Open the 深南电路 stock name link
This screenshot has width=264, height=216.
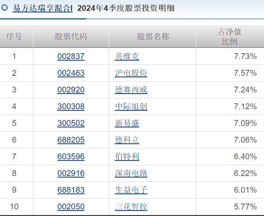click(131, 173)
